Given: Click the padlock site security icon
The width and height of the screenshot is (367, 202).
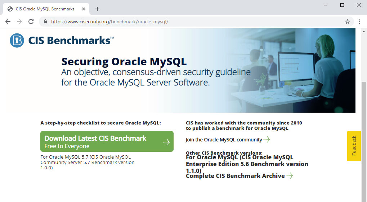Looking at the screenshot, I should (45, 22).
